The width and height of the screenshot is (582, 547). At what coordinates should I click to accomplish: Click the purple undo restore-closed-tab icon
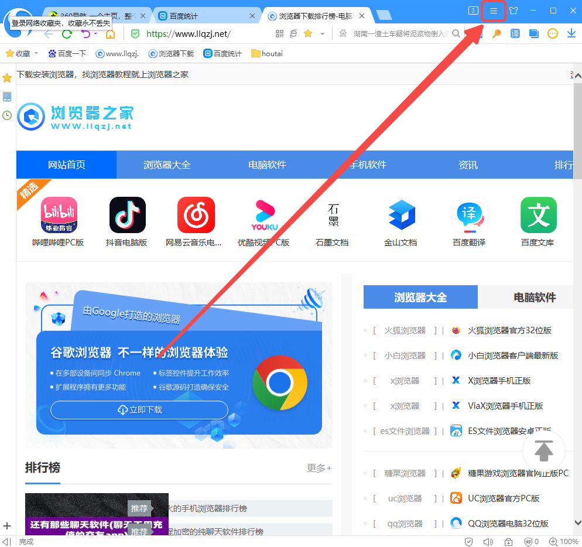click(x=85, y=34)
